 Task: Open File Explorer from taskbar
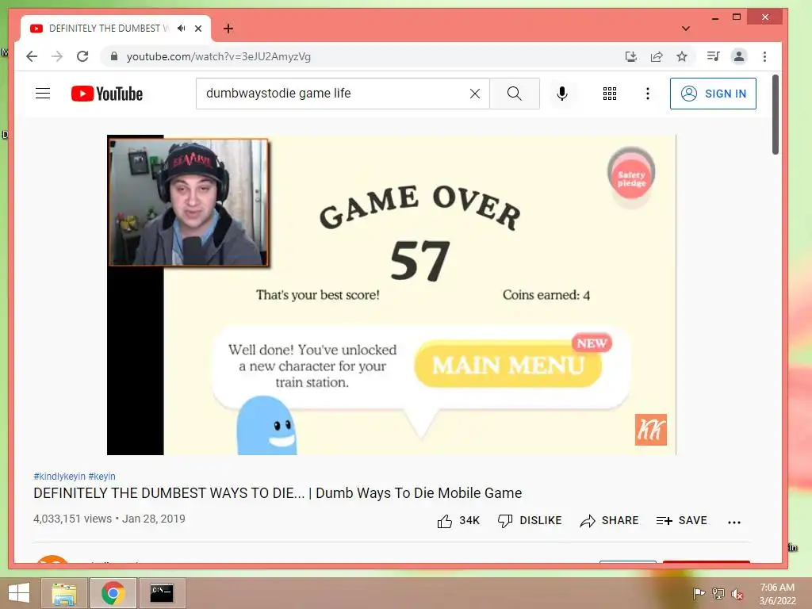click(63, 593)
